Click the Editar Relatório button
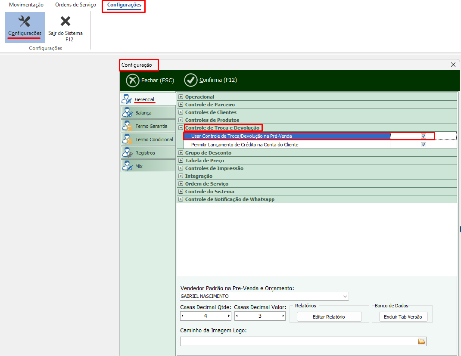 pyautogui.click(x=329, y=317)
